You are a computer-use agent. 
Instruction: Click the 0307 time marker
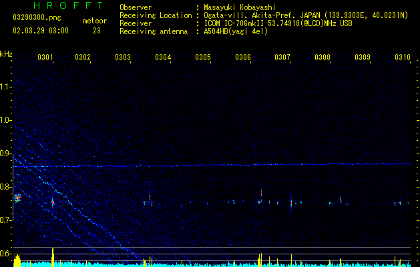pyautogui.click(x=282, y=57)
